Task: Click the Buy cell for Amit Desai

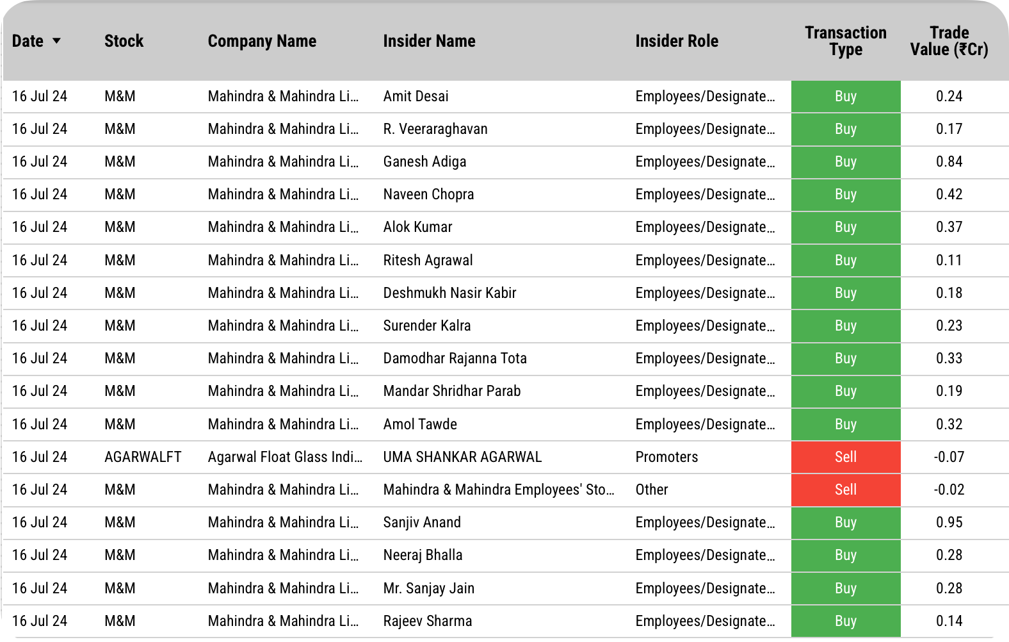Action: pos(846,96)
